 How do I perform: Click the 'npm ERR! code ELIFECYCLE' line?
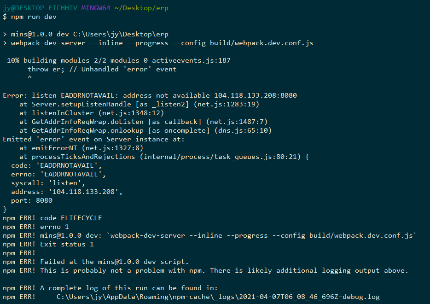[x=52, y=218]
